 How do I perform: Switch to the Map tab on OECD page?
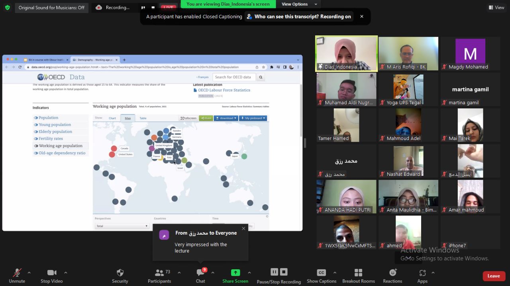[x=127, y=118]
